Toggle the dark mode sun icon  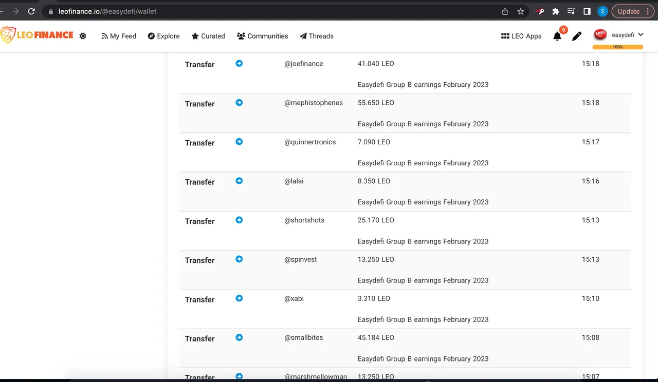(83, 36)
